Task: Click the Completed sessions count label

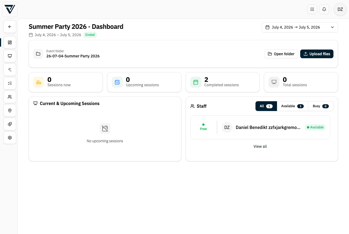Action: point(222,85)
